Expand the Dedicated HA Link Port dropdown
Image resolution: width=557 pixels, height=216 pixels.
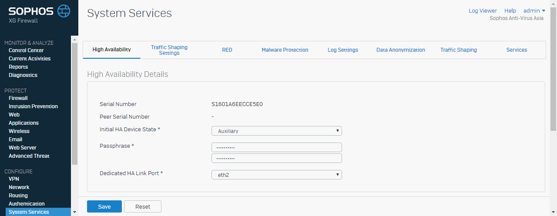click(x=277, y=175)
